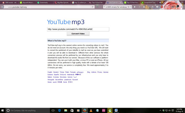
Task: Select the Türkçe language link
Action: (62, 72)
